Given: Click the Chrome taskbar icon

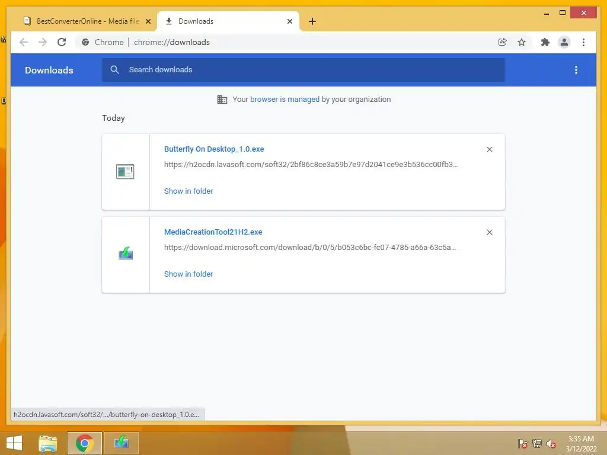Looking at the screenshot, I should (84, 443).
